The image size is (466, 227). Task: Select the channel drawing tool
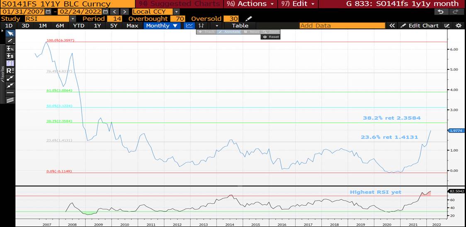point(10,100)
